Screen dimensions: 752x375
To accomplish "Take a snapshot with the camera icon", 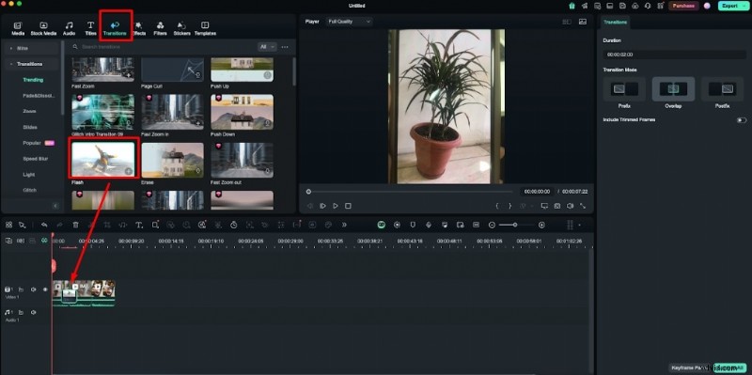I will click(x=557, y=206).
